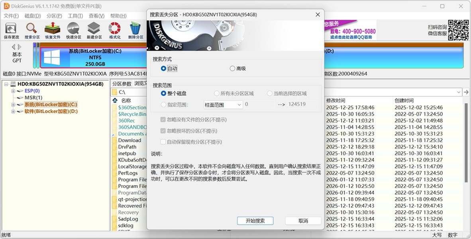The image size is (471, 239).
Task: Open the 恢复文件 file recovery tool
Action: point(52,30)
